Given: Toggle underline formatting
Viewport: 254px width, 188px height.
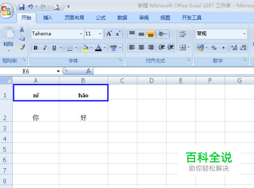Looking at the screenshot, I should 54,48.
